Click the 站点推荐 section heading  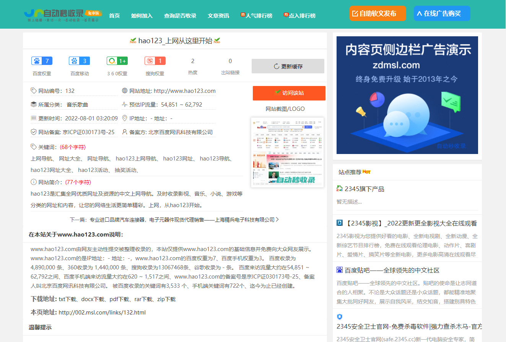point(350,172)
